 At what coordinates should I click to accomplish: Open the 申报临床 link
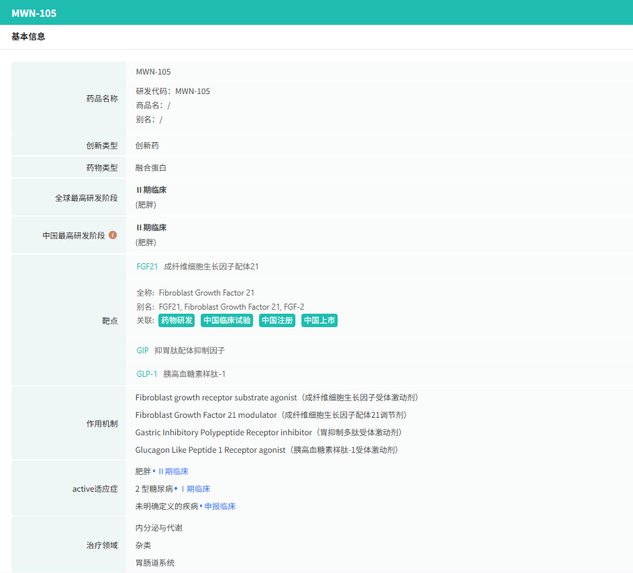[220, 506]
